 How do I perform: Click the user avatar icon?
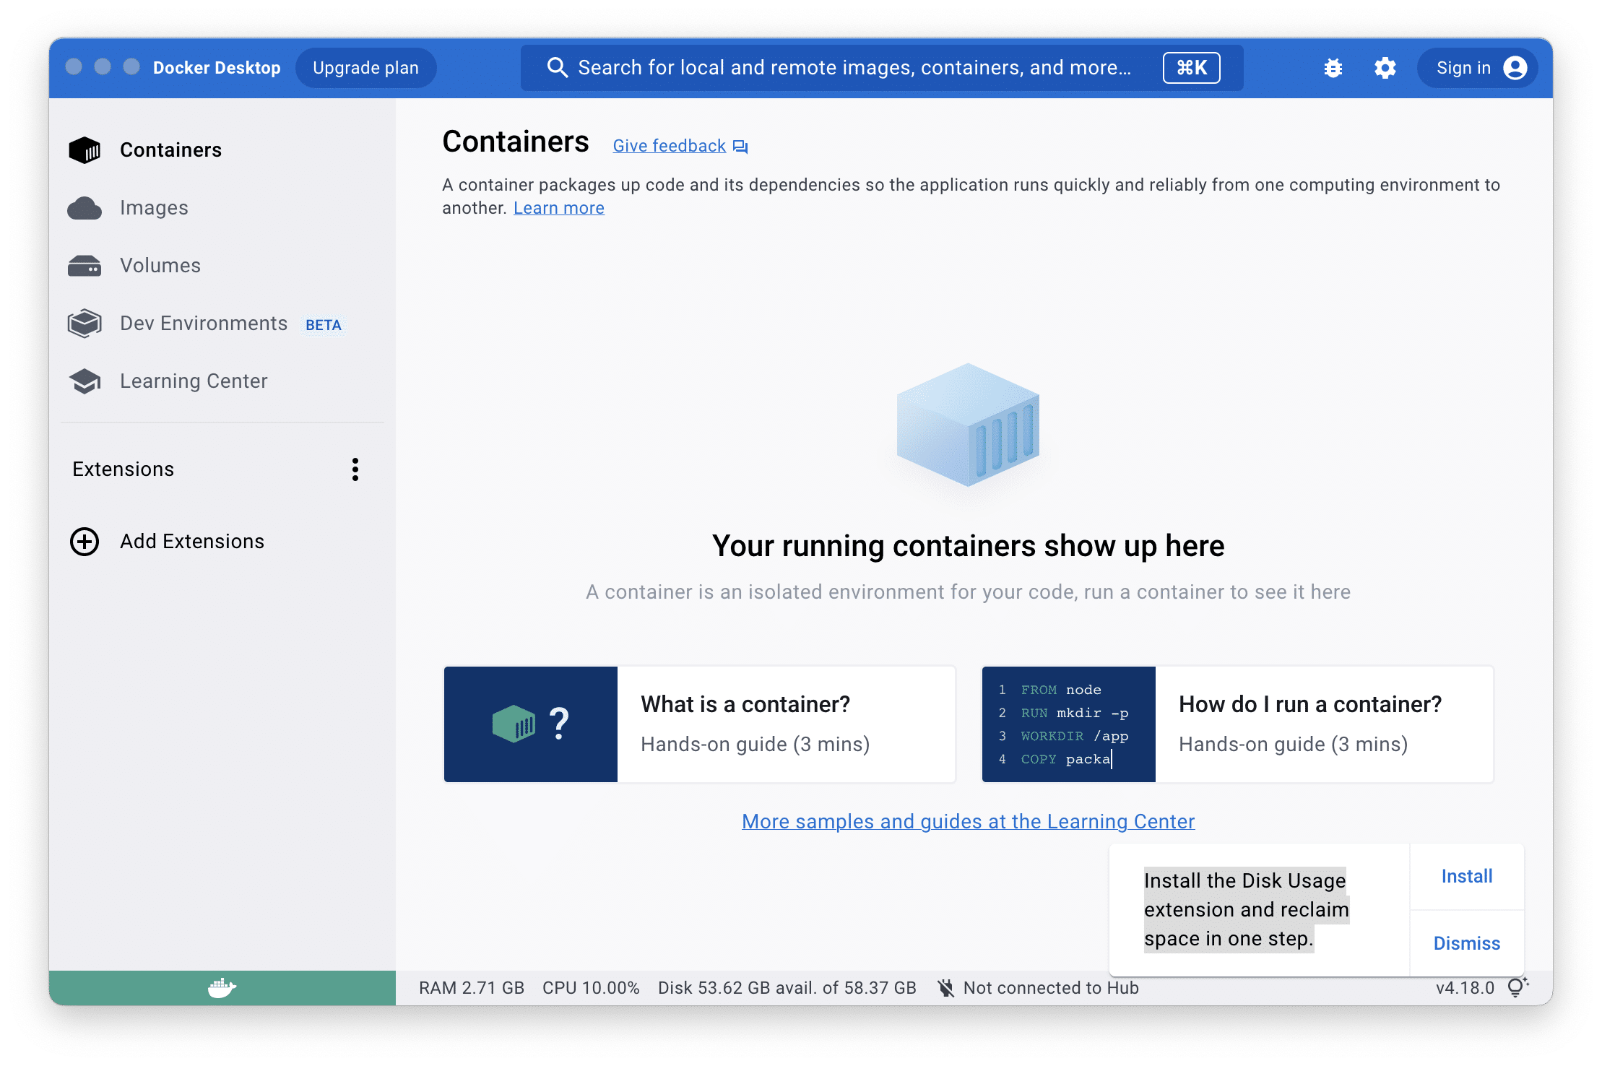pos(1515,68)
